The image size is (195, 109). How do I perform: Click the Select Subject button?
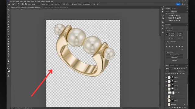pyautogui.click(x=174, y=58)
